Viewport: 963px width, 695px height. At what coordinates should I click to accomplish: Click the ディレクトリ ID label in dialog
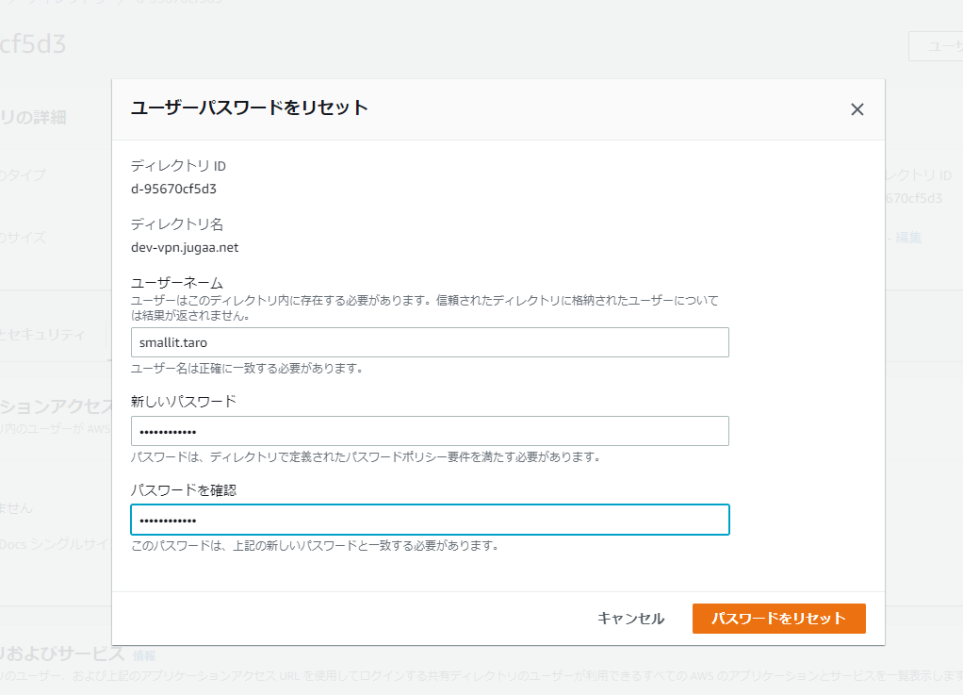[x=178, y=166]
